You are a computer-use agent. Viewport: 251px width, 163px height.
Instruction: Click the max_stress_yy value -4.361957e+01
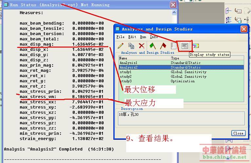[x=87, y=118]
